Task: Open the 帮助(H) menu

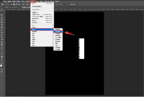Action: coord(57,2)
